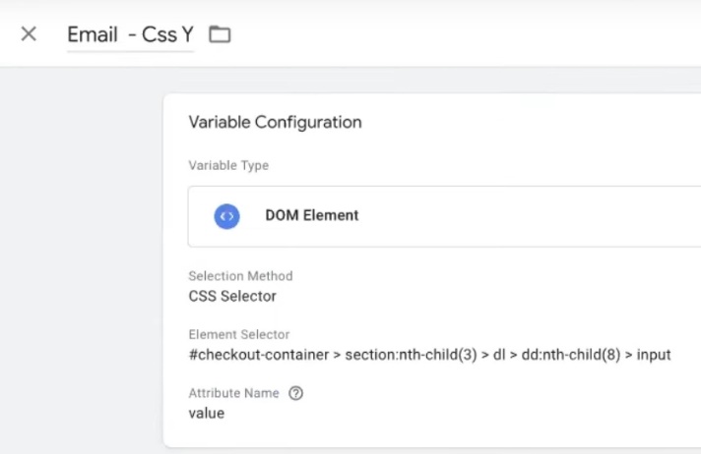Click the attribute name 'value' text

[206, 413]
